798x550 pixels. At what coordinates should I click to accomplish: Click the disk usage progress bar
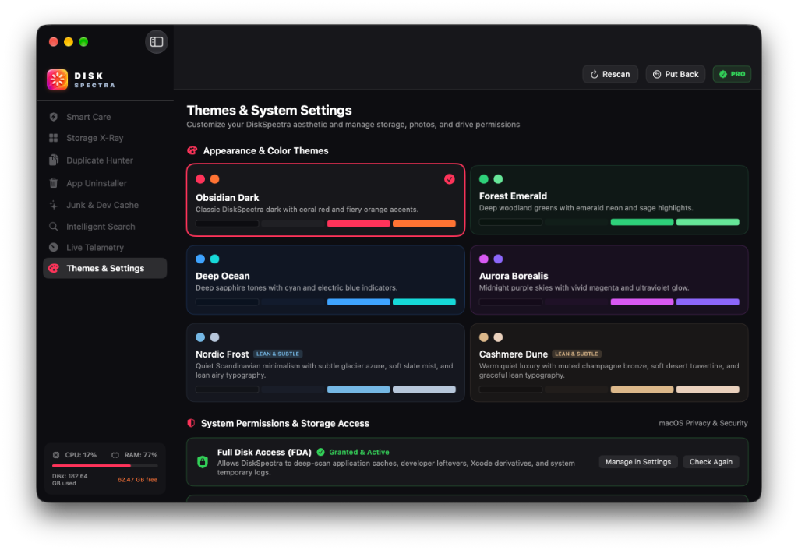(105, 466)
